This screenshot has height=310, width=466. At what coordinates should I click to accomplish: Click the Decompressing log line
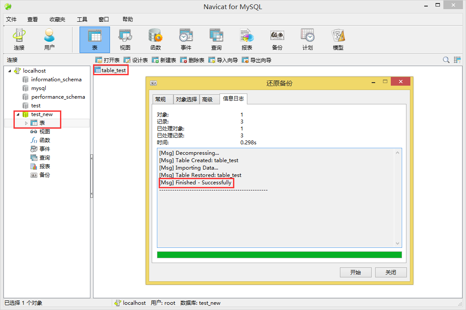[x=189, y=153]
